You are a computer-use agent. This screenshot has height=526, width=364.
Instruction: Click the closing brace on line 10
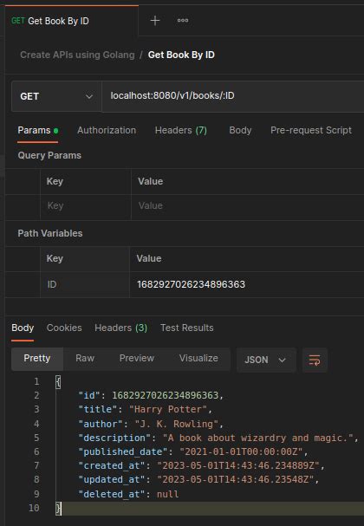58,508
